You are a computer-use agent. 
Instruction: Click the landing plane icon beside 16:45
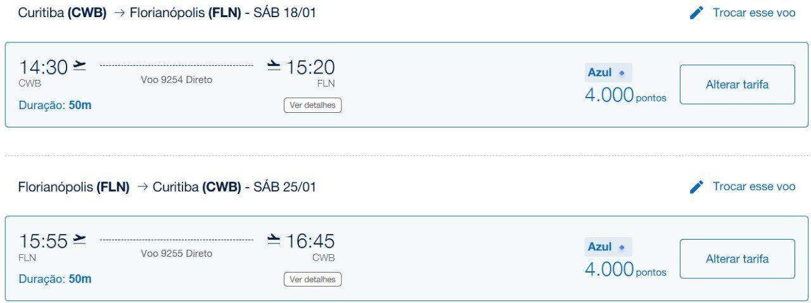pyautogui.click(x=274, y=240)
